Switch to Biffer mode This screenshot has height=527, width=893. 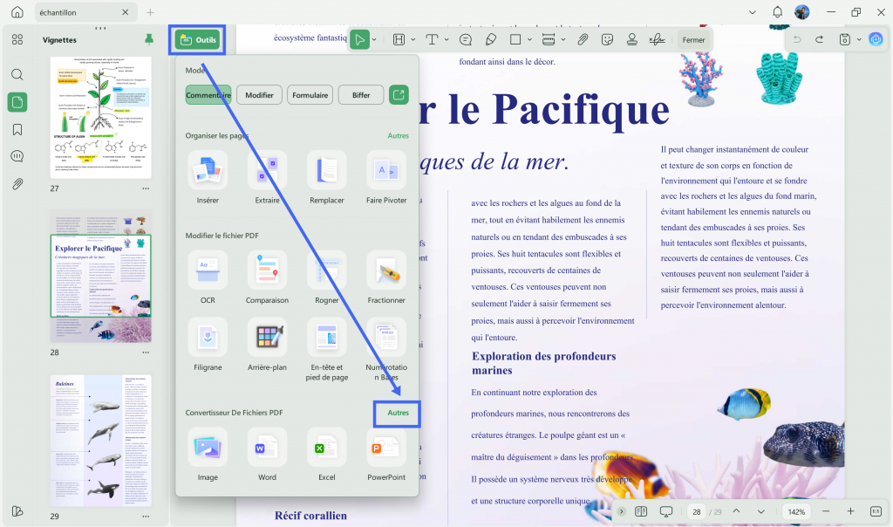coord(360,95)
